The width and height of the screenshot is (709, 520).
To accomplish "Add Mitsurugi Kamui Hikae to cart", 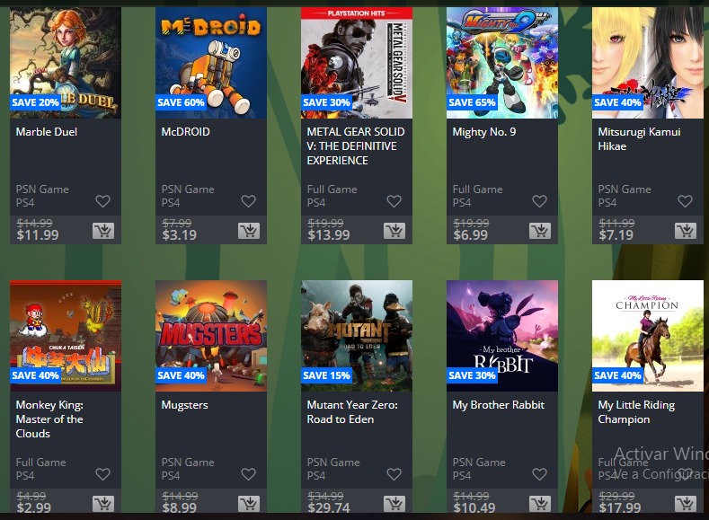I will point(686,231).
